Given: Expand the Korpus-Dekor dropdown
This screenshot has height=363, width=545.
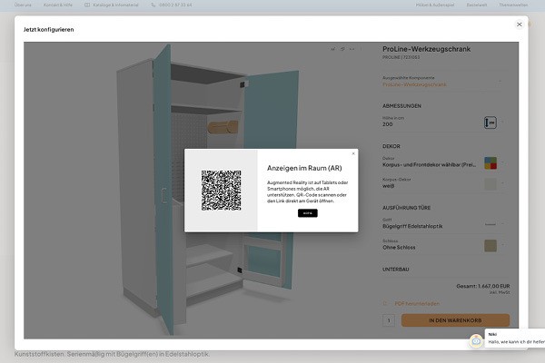Looking at the screenshot, I should point(502,183).
